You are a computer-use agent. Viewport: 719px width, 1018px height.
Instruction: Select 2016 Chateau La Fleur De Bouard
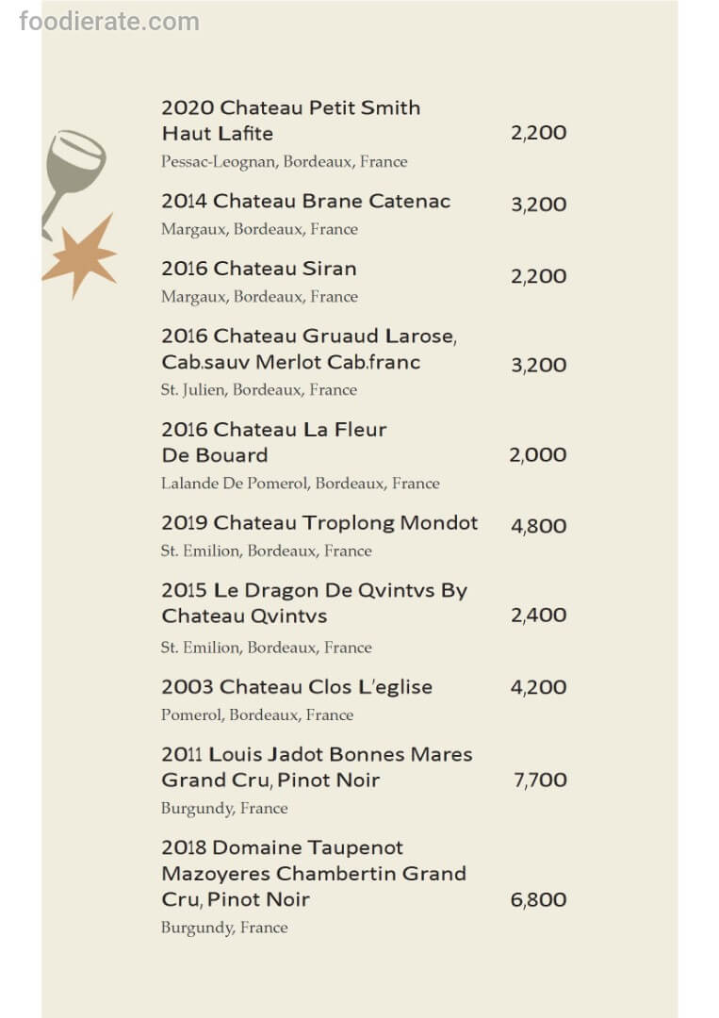273,442
